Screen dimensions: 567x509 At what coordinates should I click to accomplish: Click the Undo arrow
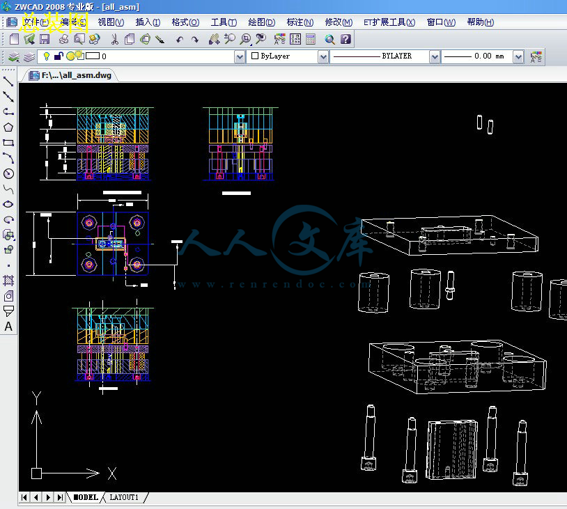click(179, 39)
